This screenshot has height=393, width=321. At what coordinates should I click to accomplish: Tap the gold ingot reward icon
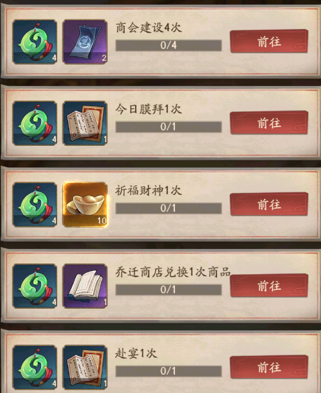pyautogui.click(x=85, y=204)
